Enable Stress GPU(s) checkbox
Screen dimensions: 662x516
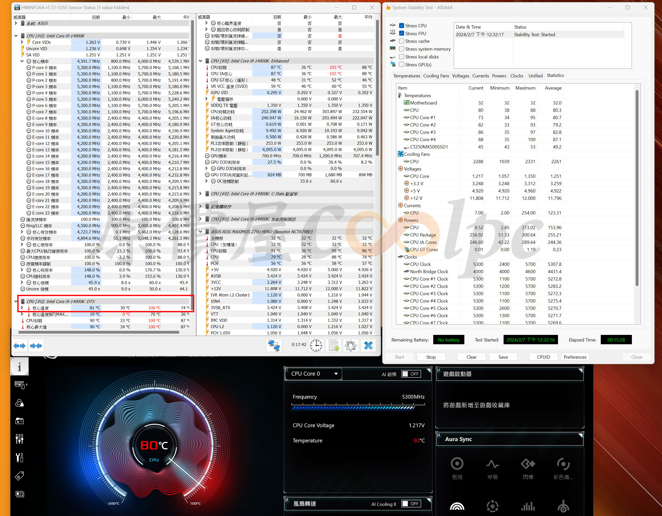[402, 64]
